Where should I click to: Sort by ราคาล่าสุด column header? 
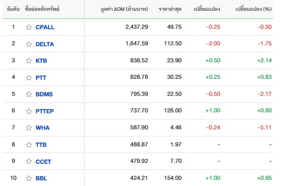tap(170, 9)
